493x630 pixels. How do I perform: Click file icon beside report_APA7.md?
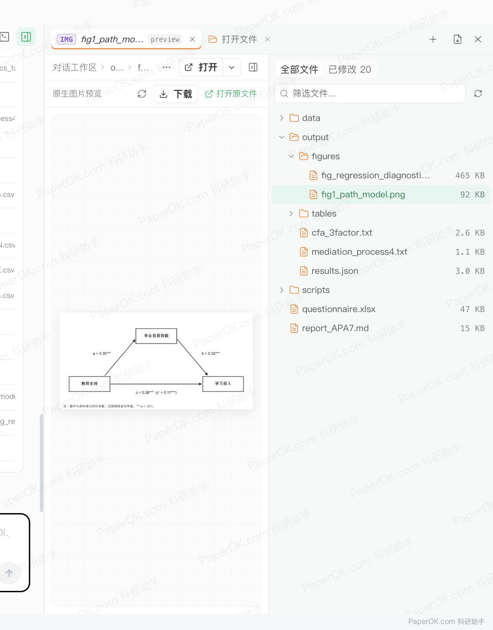coord(294,328)
